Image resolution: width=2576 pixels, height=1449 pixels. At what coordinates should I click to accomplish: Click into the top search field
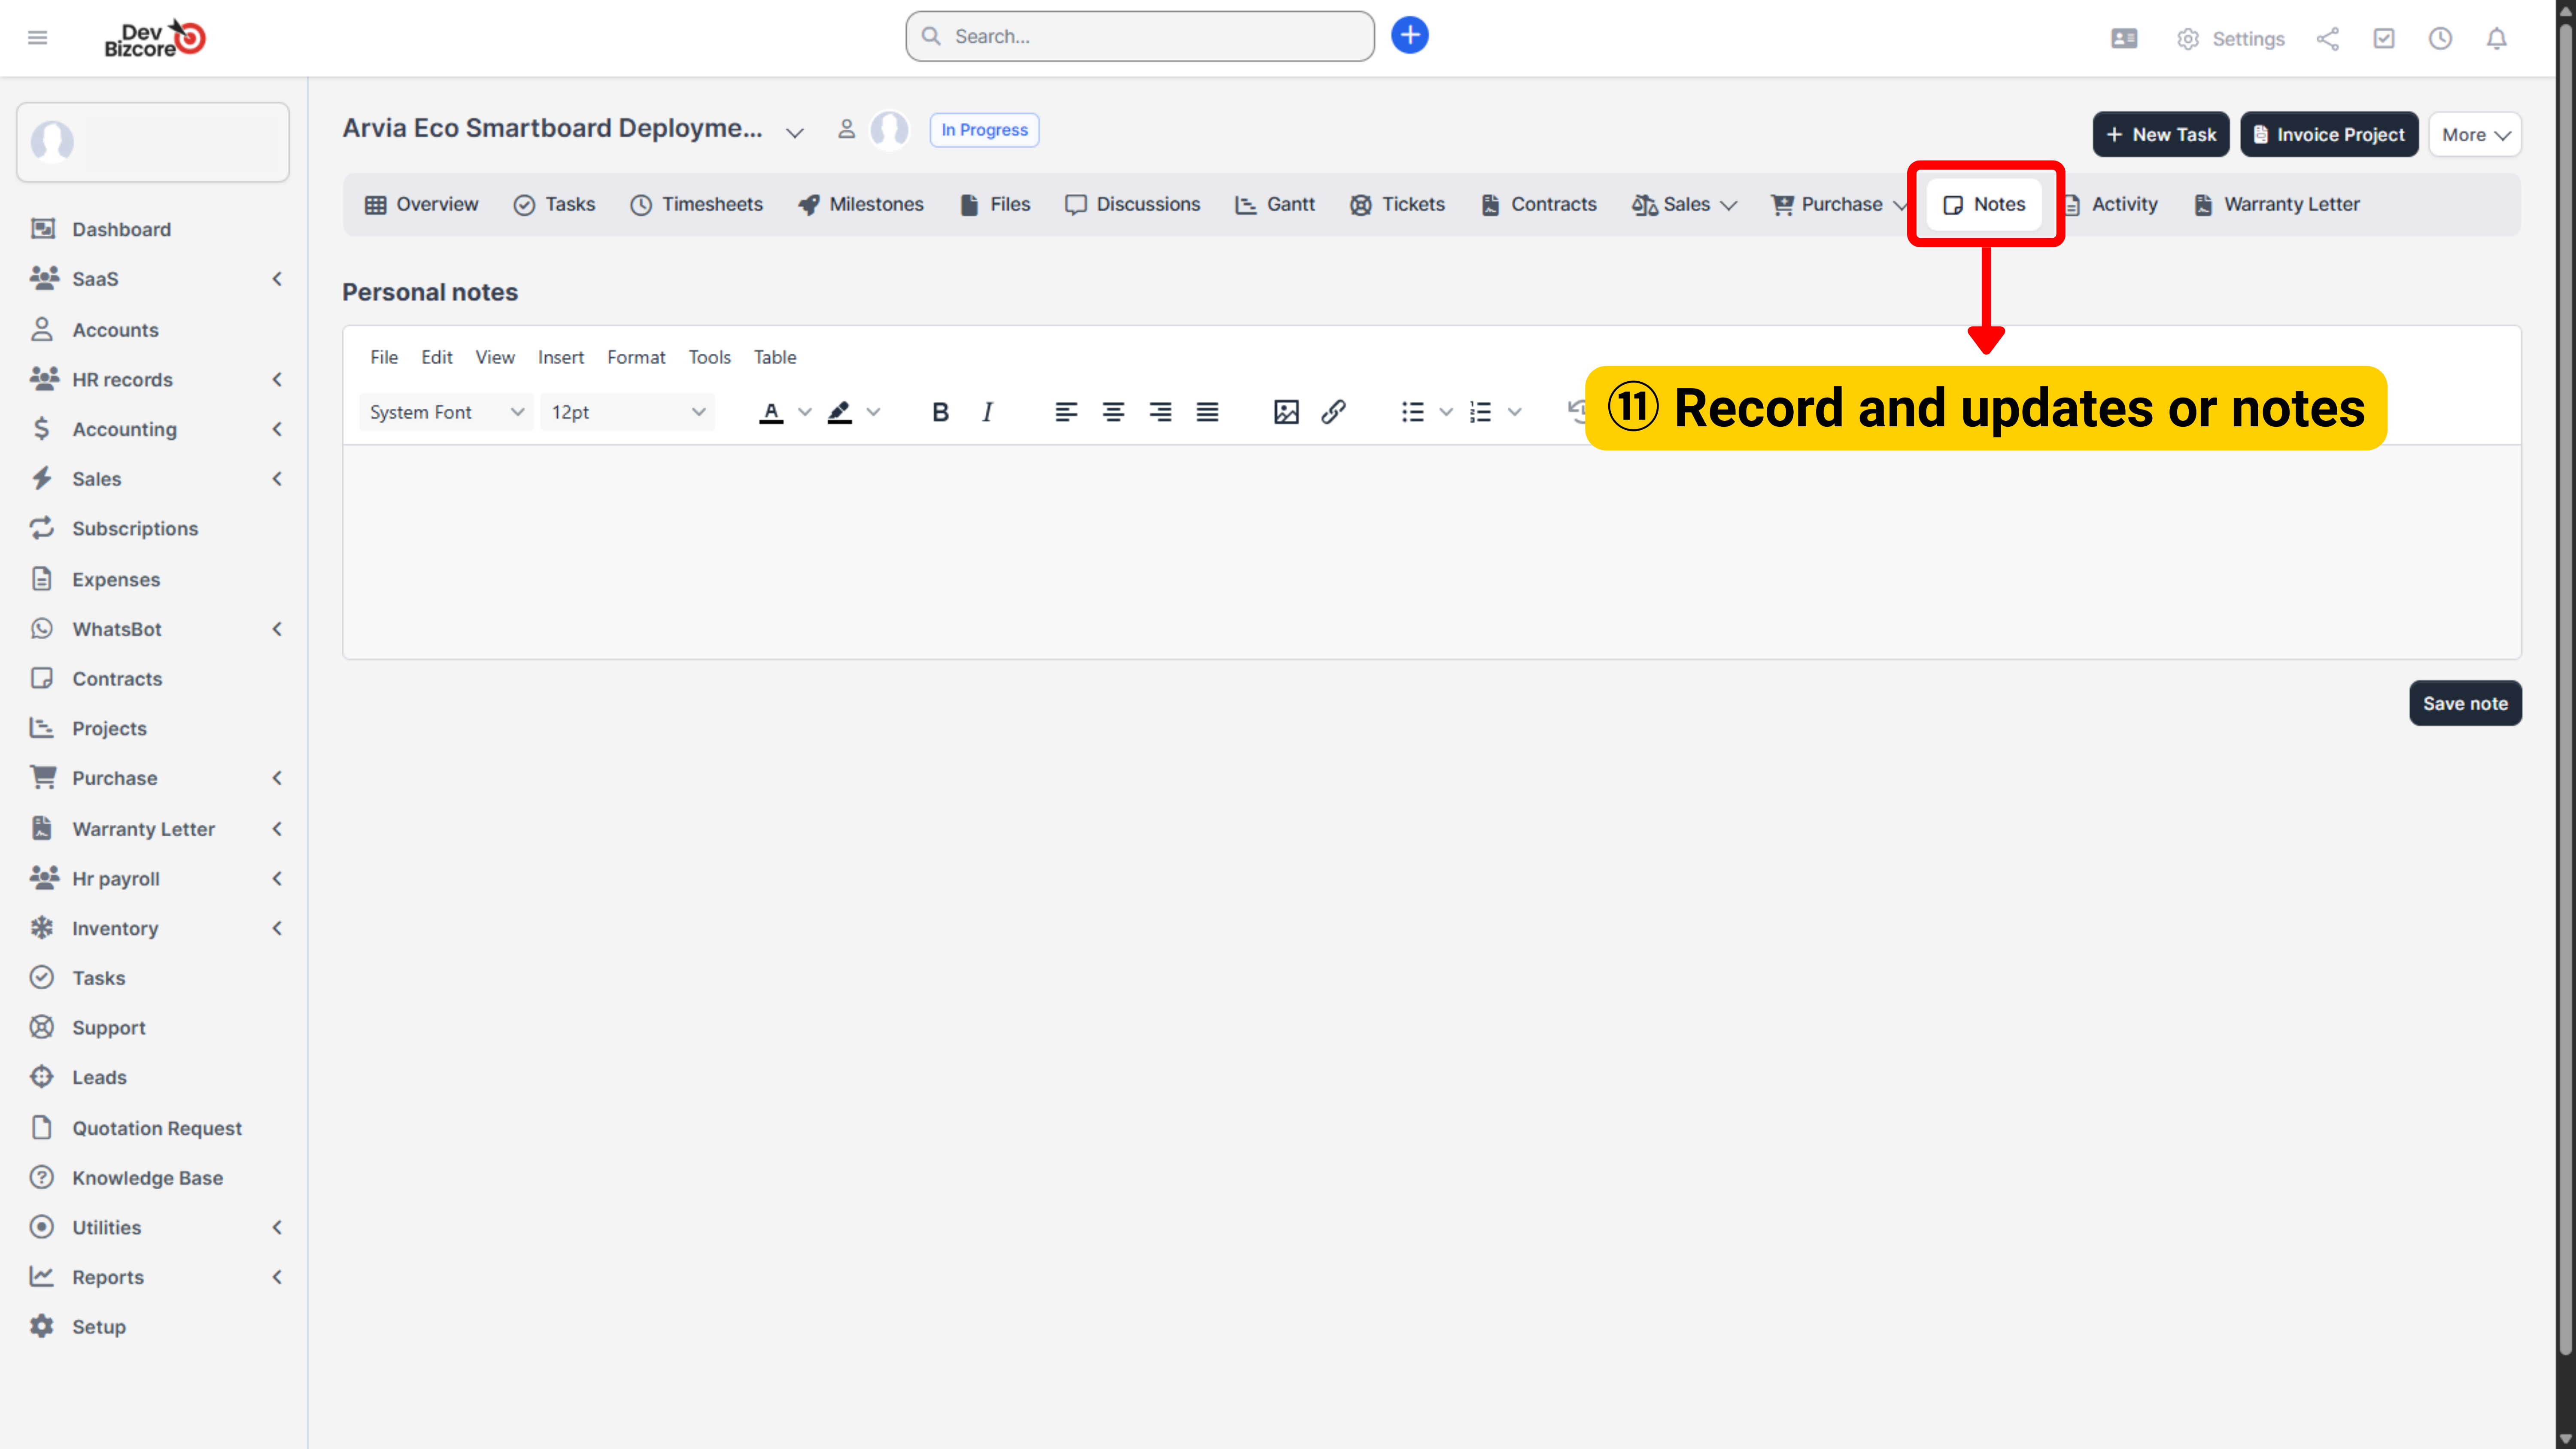pyautogui.click(x=1140, y=36)
